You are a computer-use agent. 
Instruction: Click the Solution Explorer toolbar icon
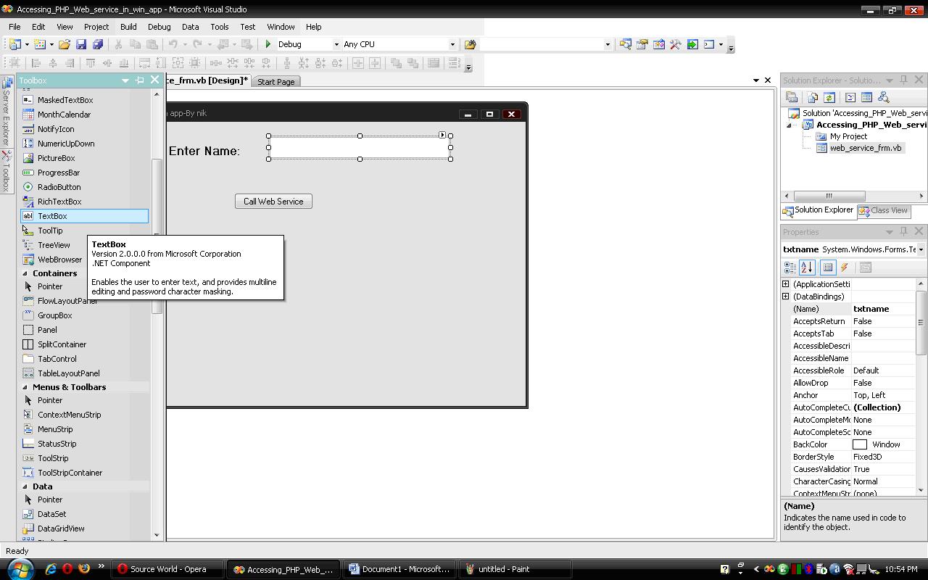click(625, 44)
